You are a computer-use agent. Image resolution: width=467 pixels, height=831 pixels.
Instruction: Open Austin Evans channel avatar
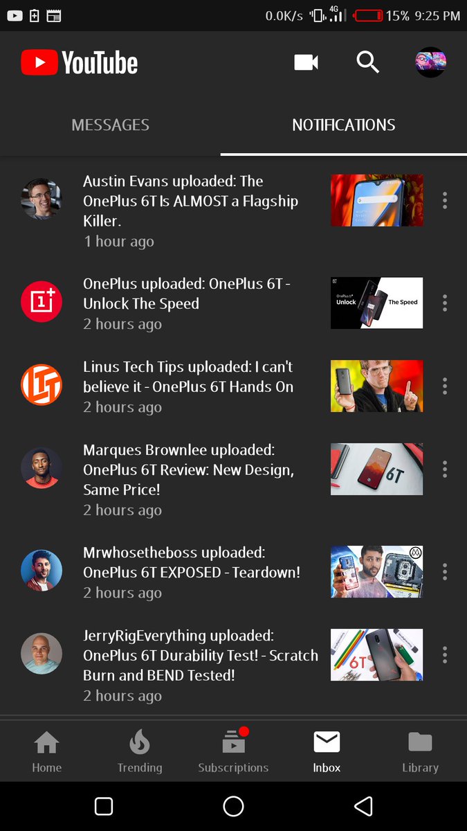42,199
